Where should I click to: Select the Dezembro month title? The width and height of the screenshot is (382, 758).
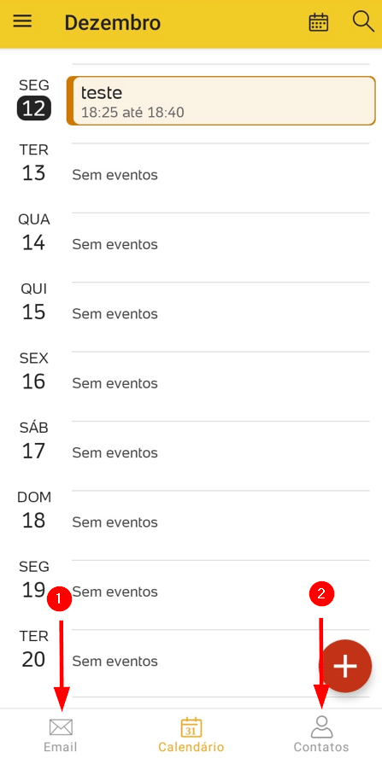(112, 23)
